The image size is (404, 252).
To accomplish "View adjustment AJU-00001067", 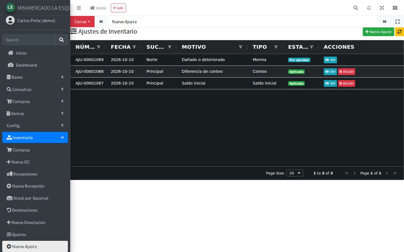I will point(330,83).
